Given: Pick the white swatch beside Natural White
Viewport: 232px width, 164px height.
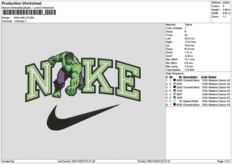Looking at the screenshot, I should [x=175, y=101].
